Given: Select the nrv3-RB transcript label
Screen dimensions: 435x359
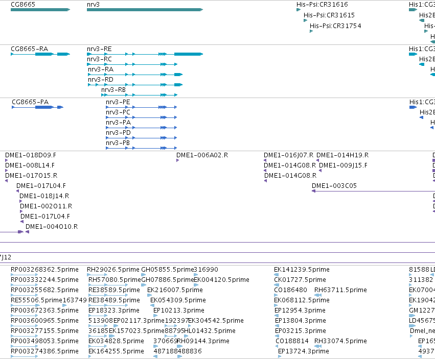Looking at the screenshot, I should point(113,90).
